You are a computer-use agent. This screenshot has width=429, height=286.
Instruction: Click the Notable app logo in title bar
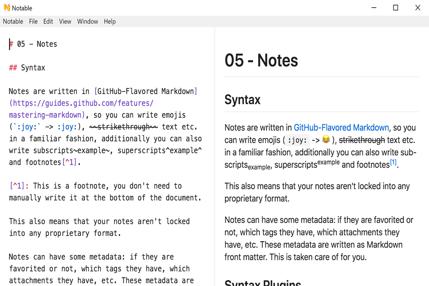[6, 8]
